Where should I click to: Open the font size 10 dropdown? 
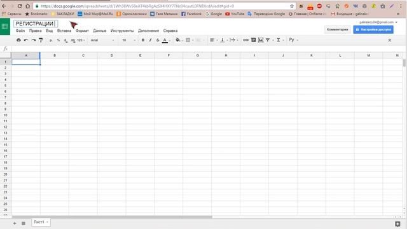(x=128, y=40)
